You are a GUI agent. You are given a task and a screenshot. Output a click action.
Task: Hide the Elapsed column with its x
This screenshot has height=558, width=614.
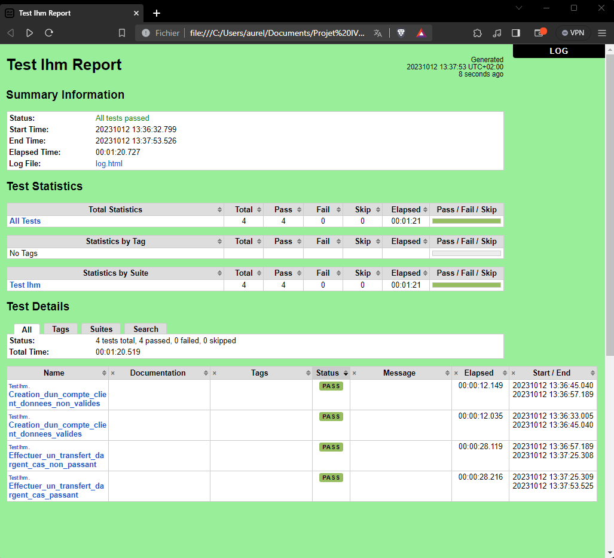coord(456,373)
